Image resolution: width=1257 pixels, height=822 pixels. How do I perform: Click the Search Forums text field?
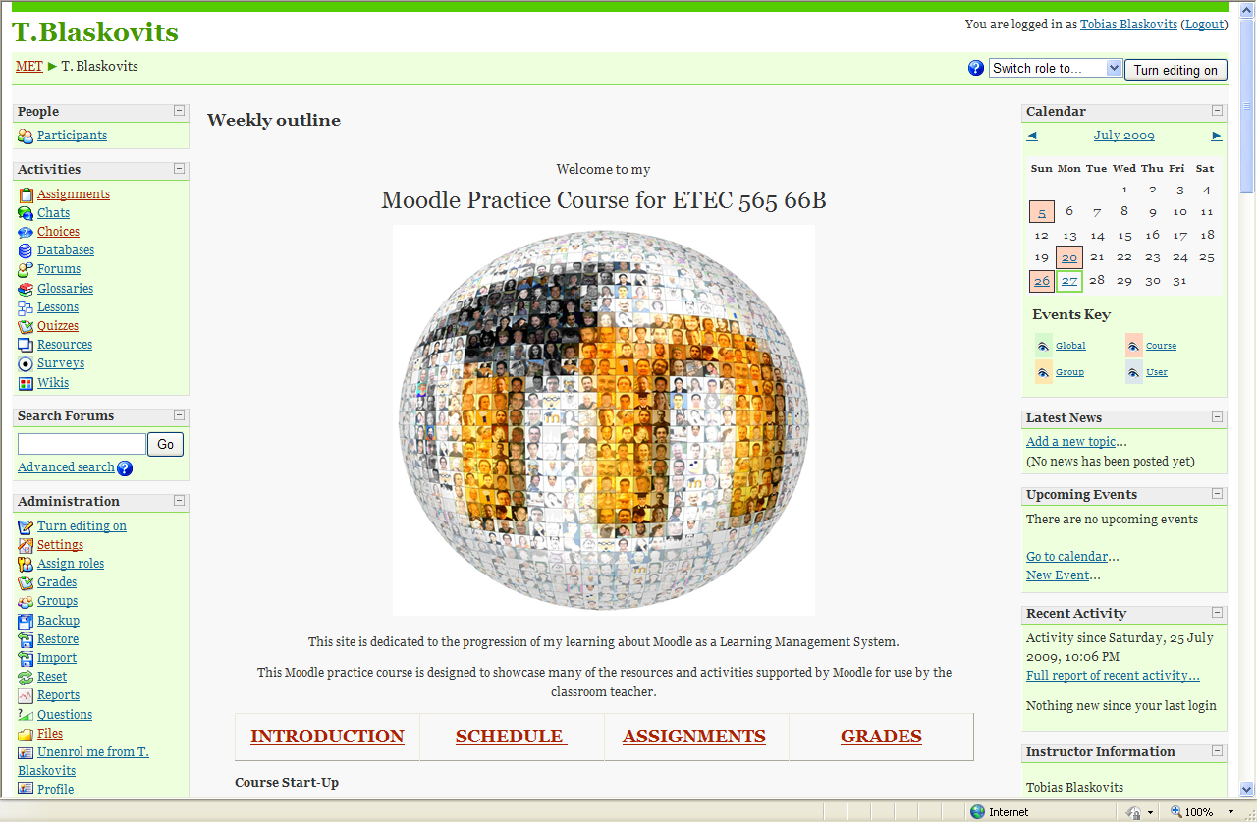(82, 444)
